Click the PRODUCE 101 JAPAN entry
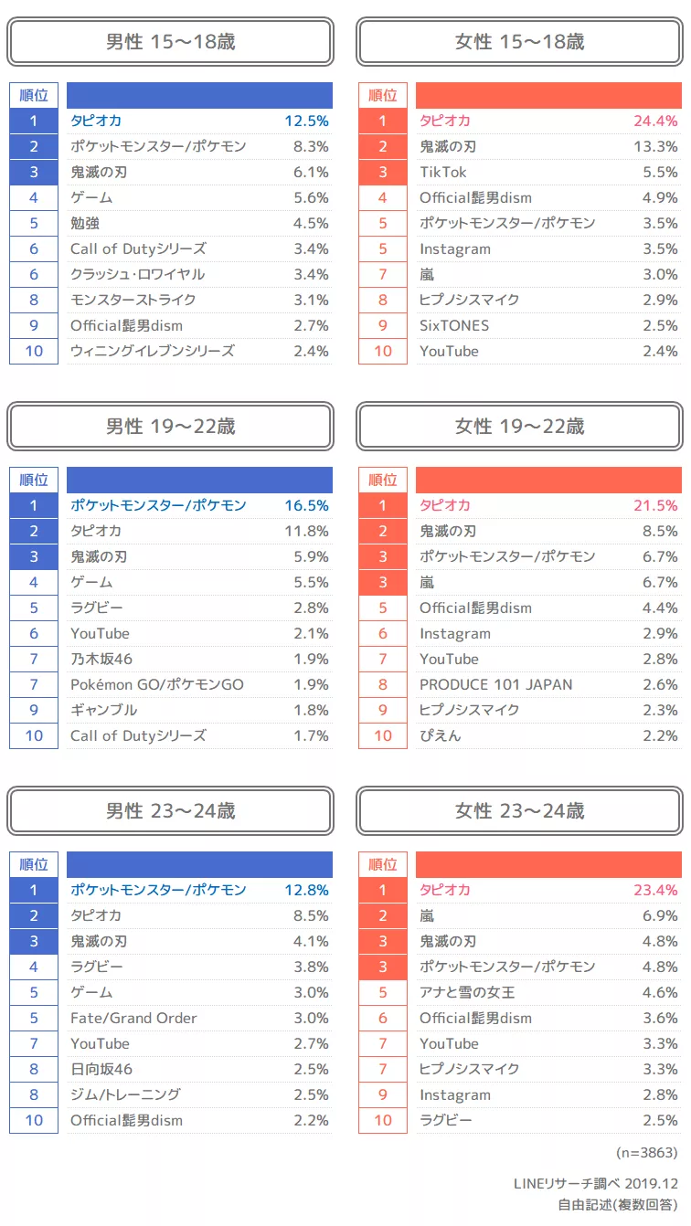Image resolution: width=691 pixels, height=1226 pixels. 495,684
